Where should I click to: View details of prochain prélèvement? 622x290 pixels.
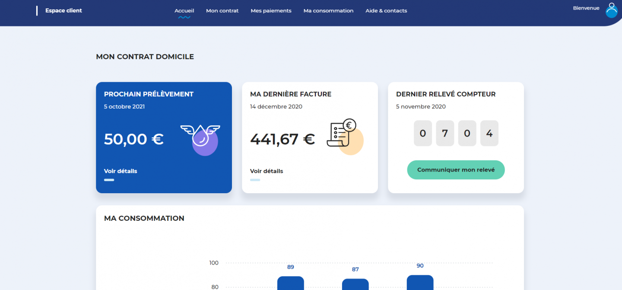[x=121, y=171]
